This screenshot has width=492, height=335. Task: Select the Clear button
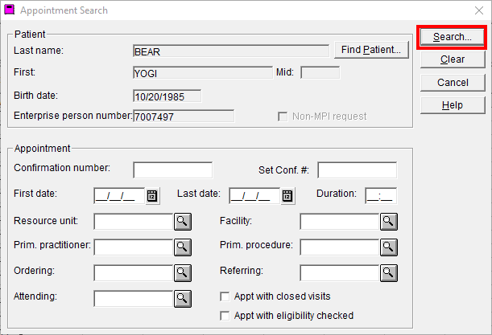coord(453,59)
